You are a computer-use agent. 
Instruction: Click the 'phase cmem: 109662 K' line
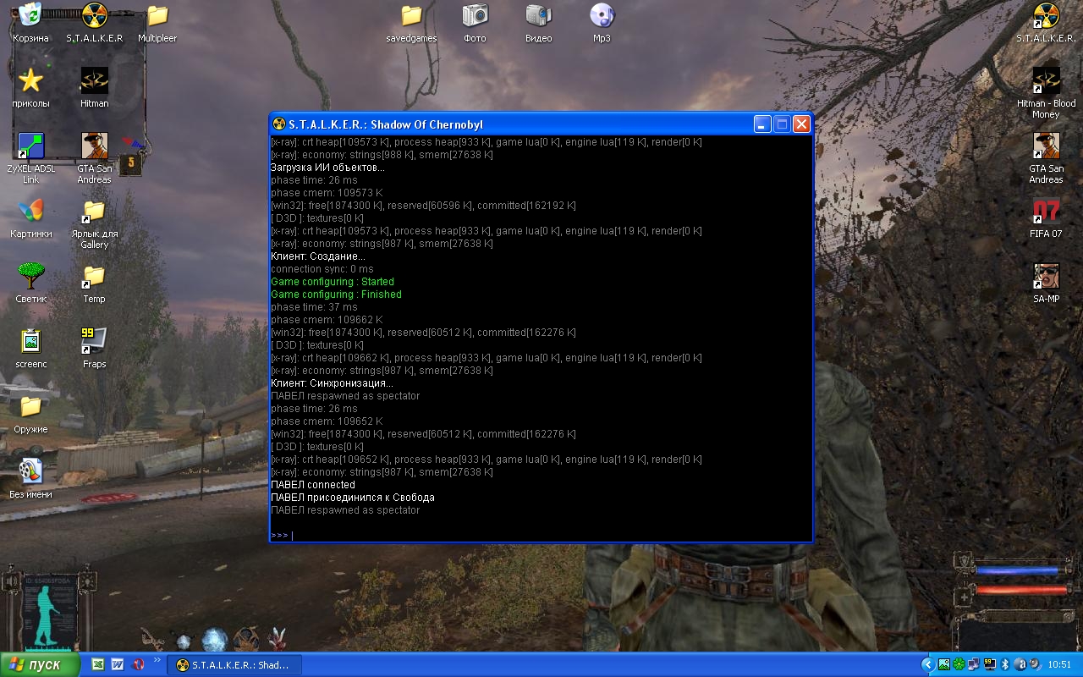click(x=327, y=320)
